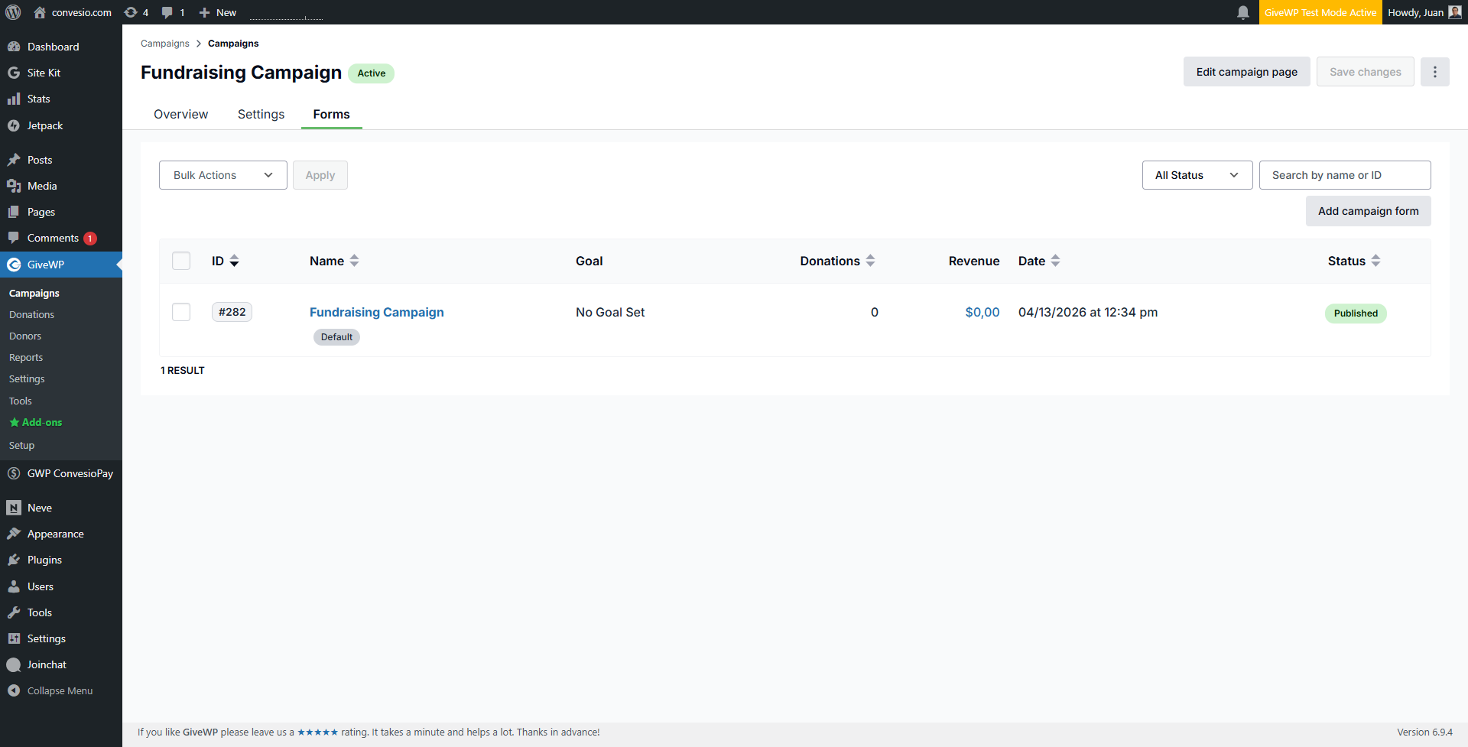Open Donations in the GiveWP submenu
Screen dimensions: 1468x747
pos(31,314)
